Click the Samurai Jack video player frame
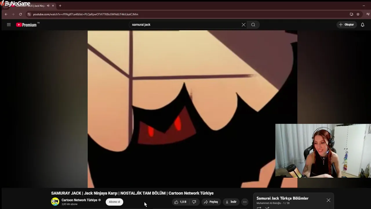Viewport: 371px width, 209px height. [x=192, y=109]
